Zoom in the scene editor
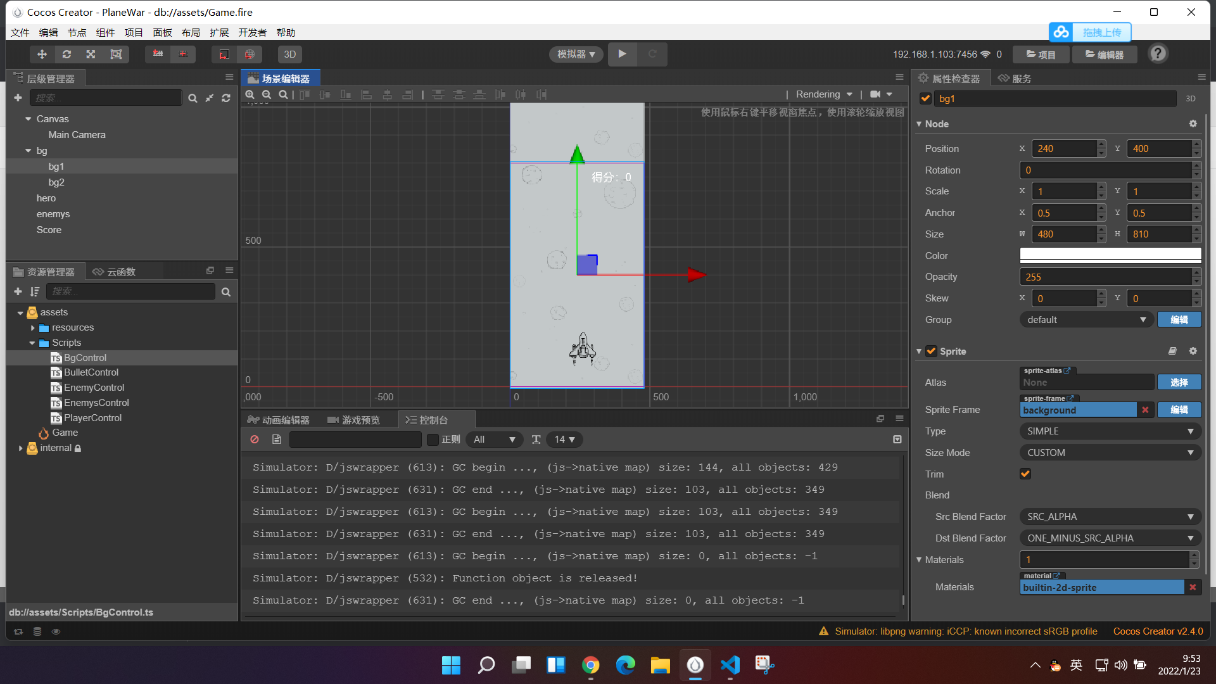Screen dimensions: 1216x684 point(250,94)
